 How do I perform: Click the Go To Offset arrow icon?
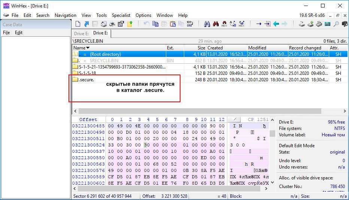tap(259, 24)
